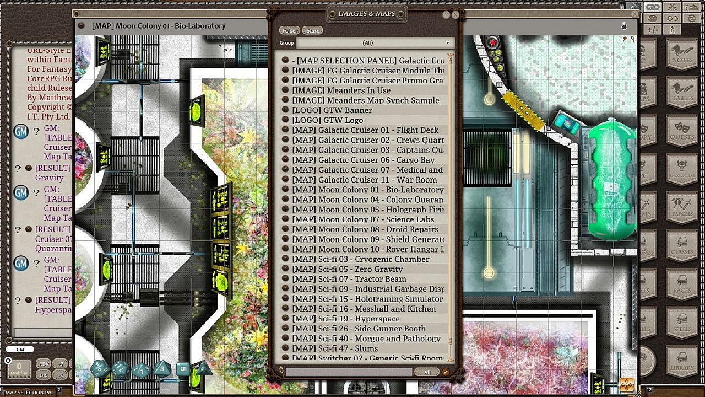
Task: Toggle the ADV modifier button
Action: (44, 364)
